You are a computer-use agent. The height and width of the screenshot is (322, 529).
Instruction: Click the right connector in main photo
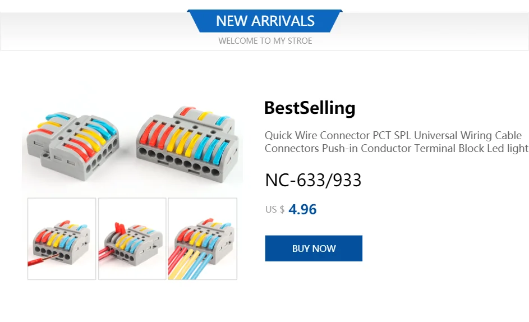click(188, 143)
